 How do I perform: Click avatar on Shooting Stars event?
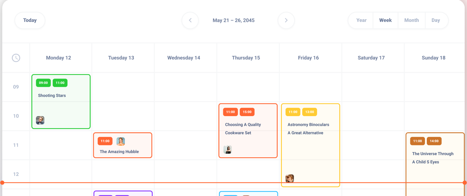click(x=40, y=120)
